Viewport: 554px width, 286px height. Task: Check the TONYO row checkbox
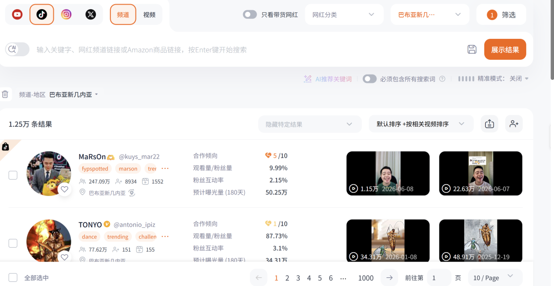tap(13, 243)
